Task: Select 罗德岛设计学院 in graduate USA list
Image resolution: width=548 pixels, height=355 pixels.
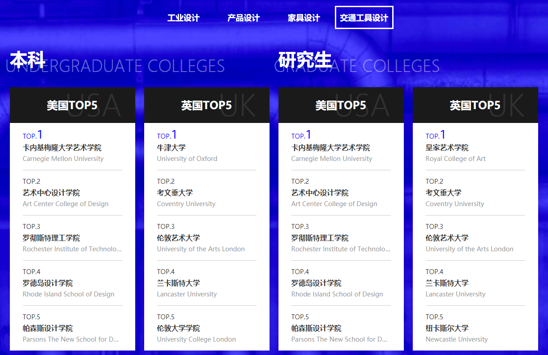Action: click(x=317, y=283)
